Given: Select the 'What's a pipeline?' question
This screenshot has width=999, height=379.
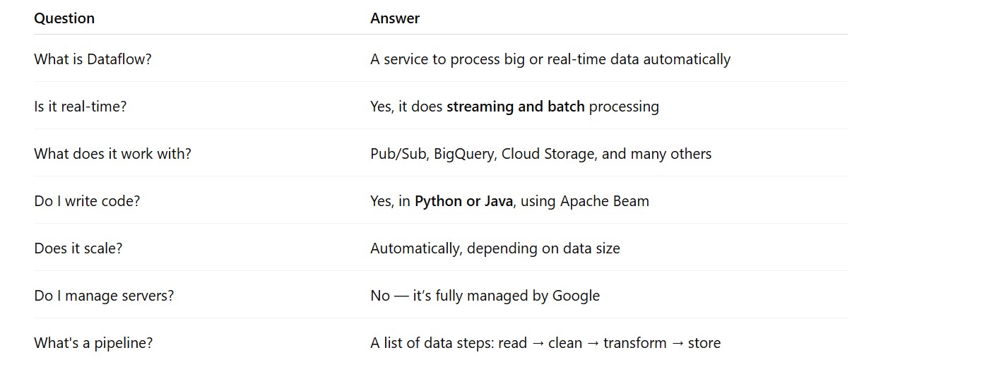Looking at the screenshot, I should click(93, 343).
